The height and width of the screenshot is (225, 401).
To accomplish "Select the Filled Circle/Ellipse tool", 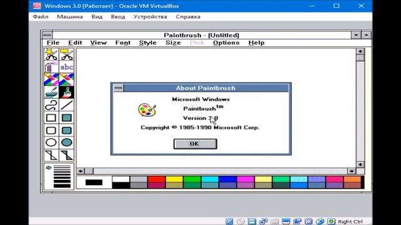I will pos(66,142).
